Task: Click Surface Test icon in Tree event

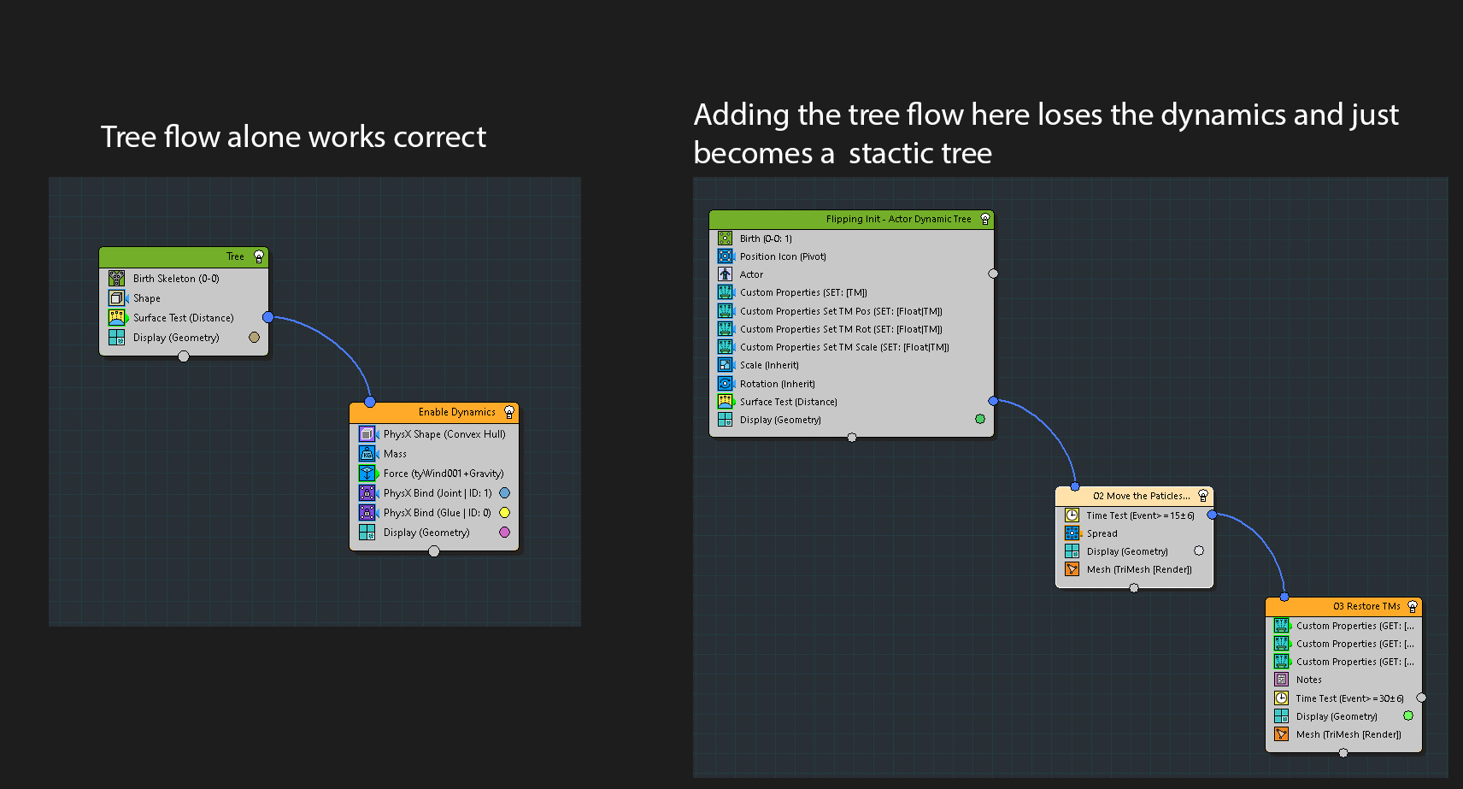Action: point(116,317)
